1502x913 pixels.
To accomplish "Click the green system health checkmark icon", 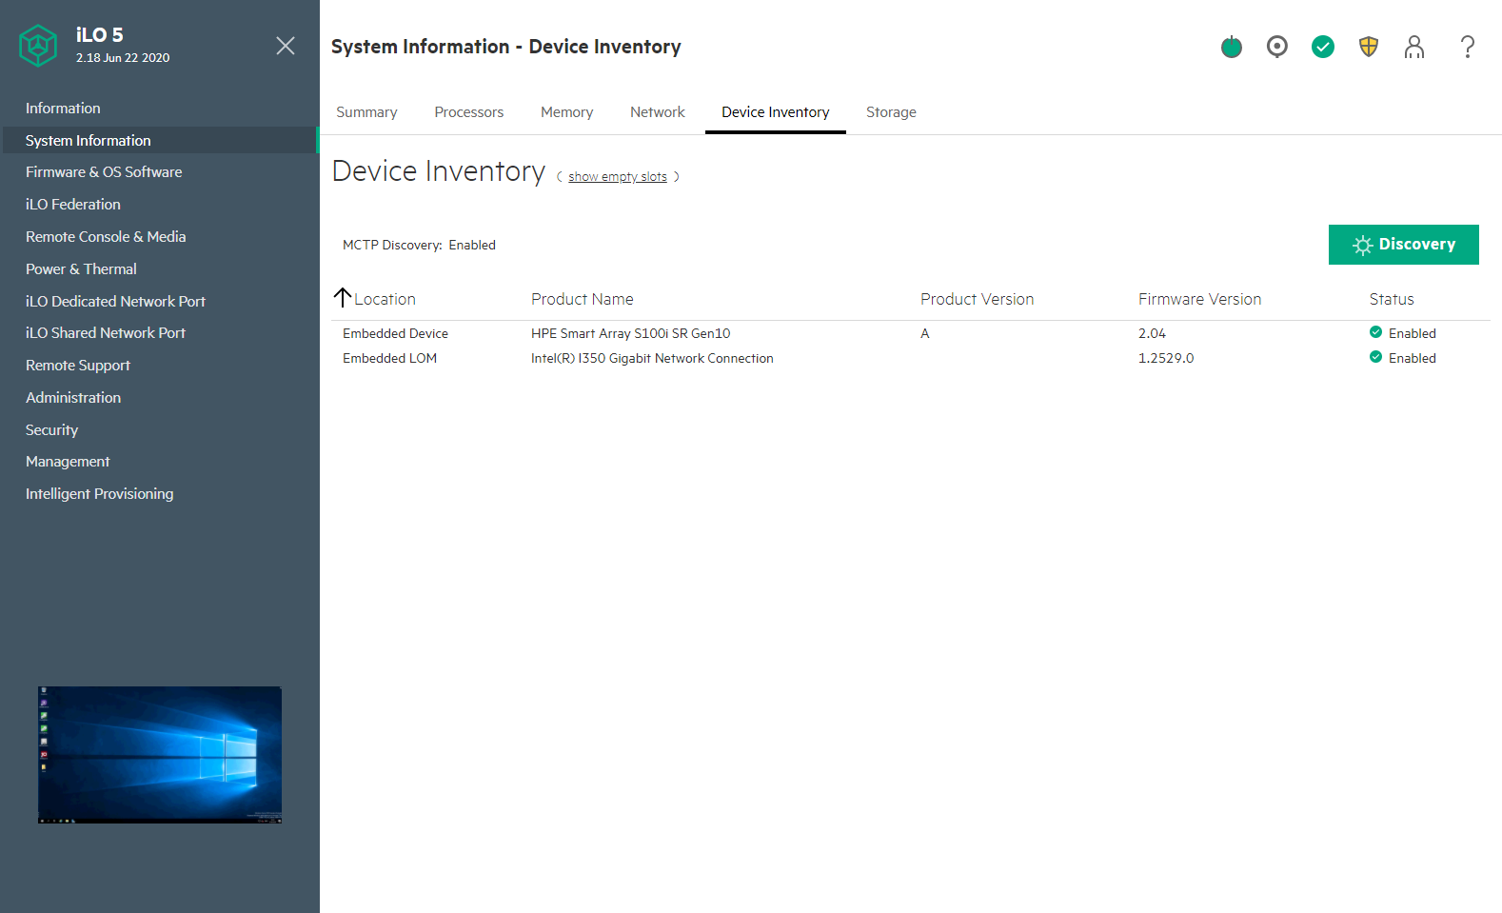I will point(1323,47).
